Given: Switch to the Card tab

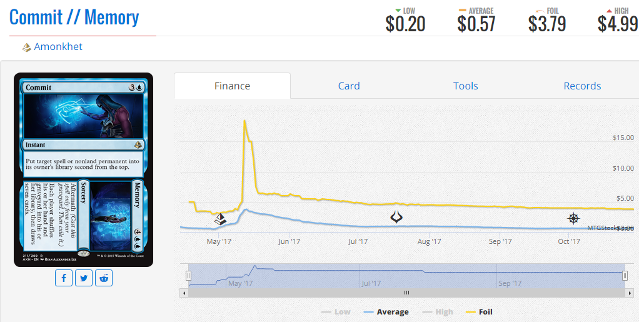Looking at the screenshot, I should coord(349,86).
